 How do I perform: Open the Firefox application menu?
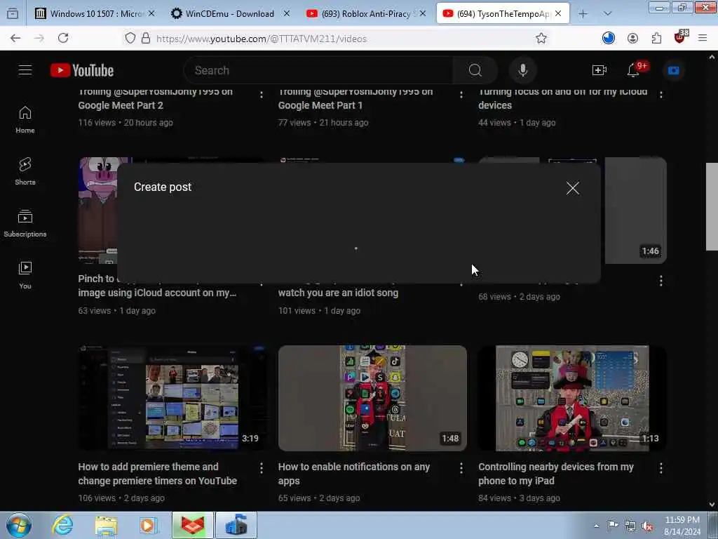[703, 39]
